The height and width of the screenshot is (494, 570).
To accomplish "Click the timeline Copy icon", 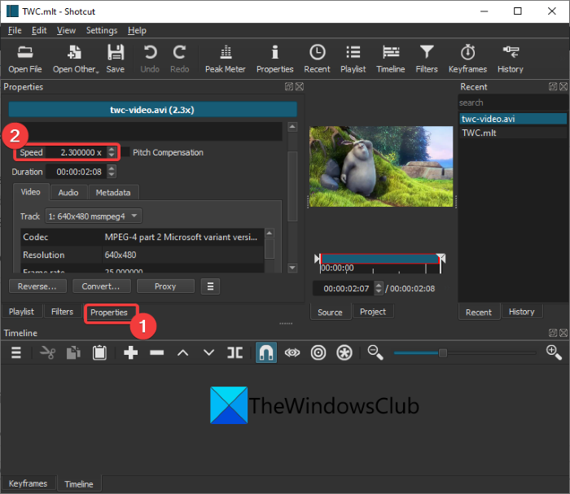I will (74, 352).
